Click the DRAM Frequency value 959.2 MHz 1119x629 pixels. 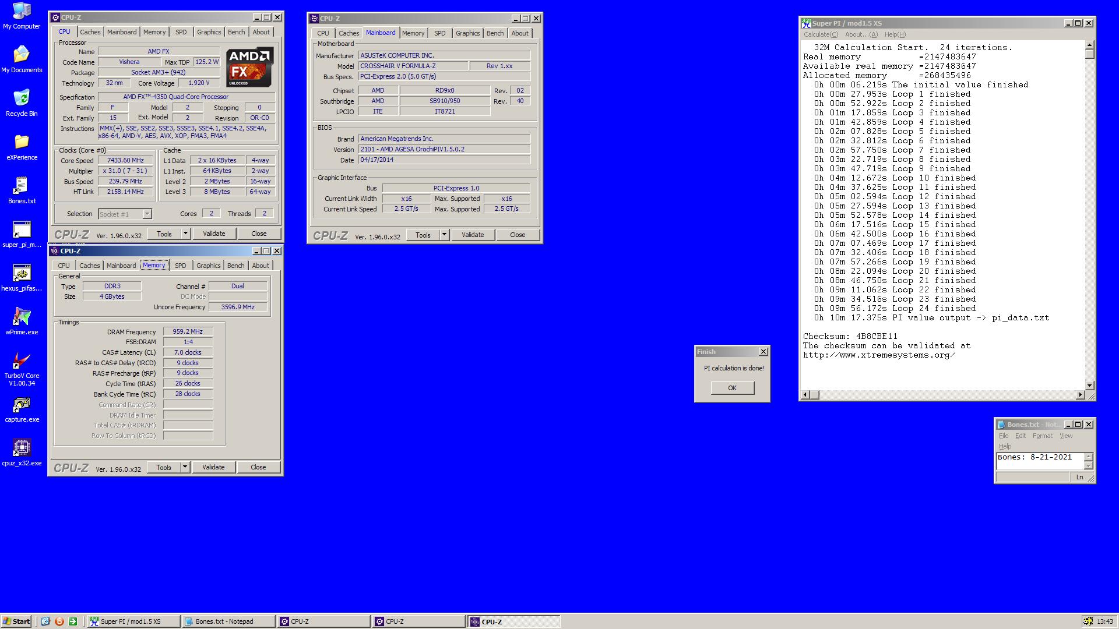pos(188,331)
